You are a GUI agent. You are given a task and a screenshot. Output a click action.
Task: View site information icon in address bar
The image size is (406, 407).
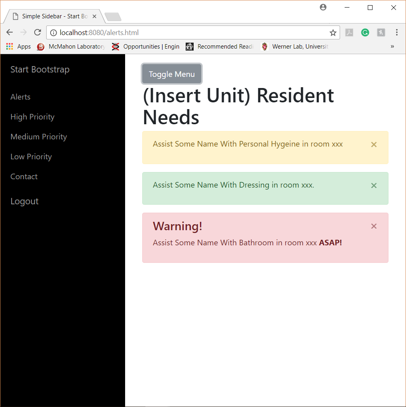[x=53, y=33]
